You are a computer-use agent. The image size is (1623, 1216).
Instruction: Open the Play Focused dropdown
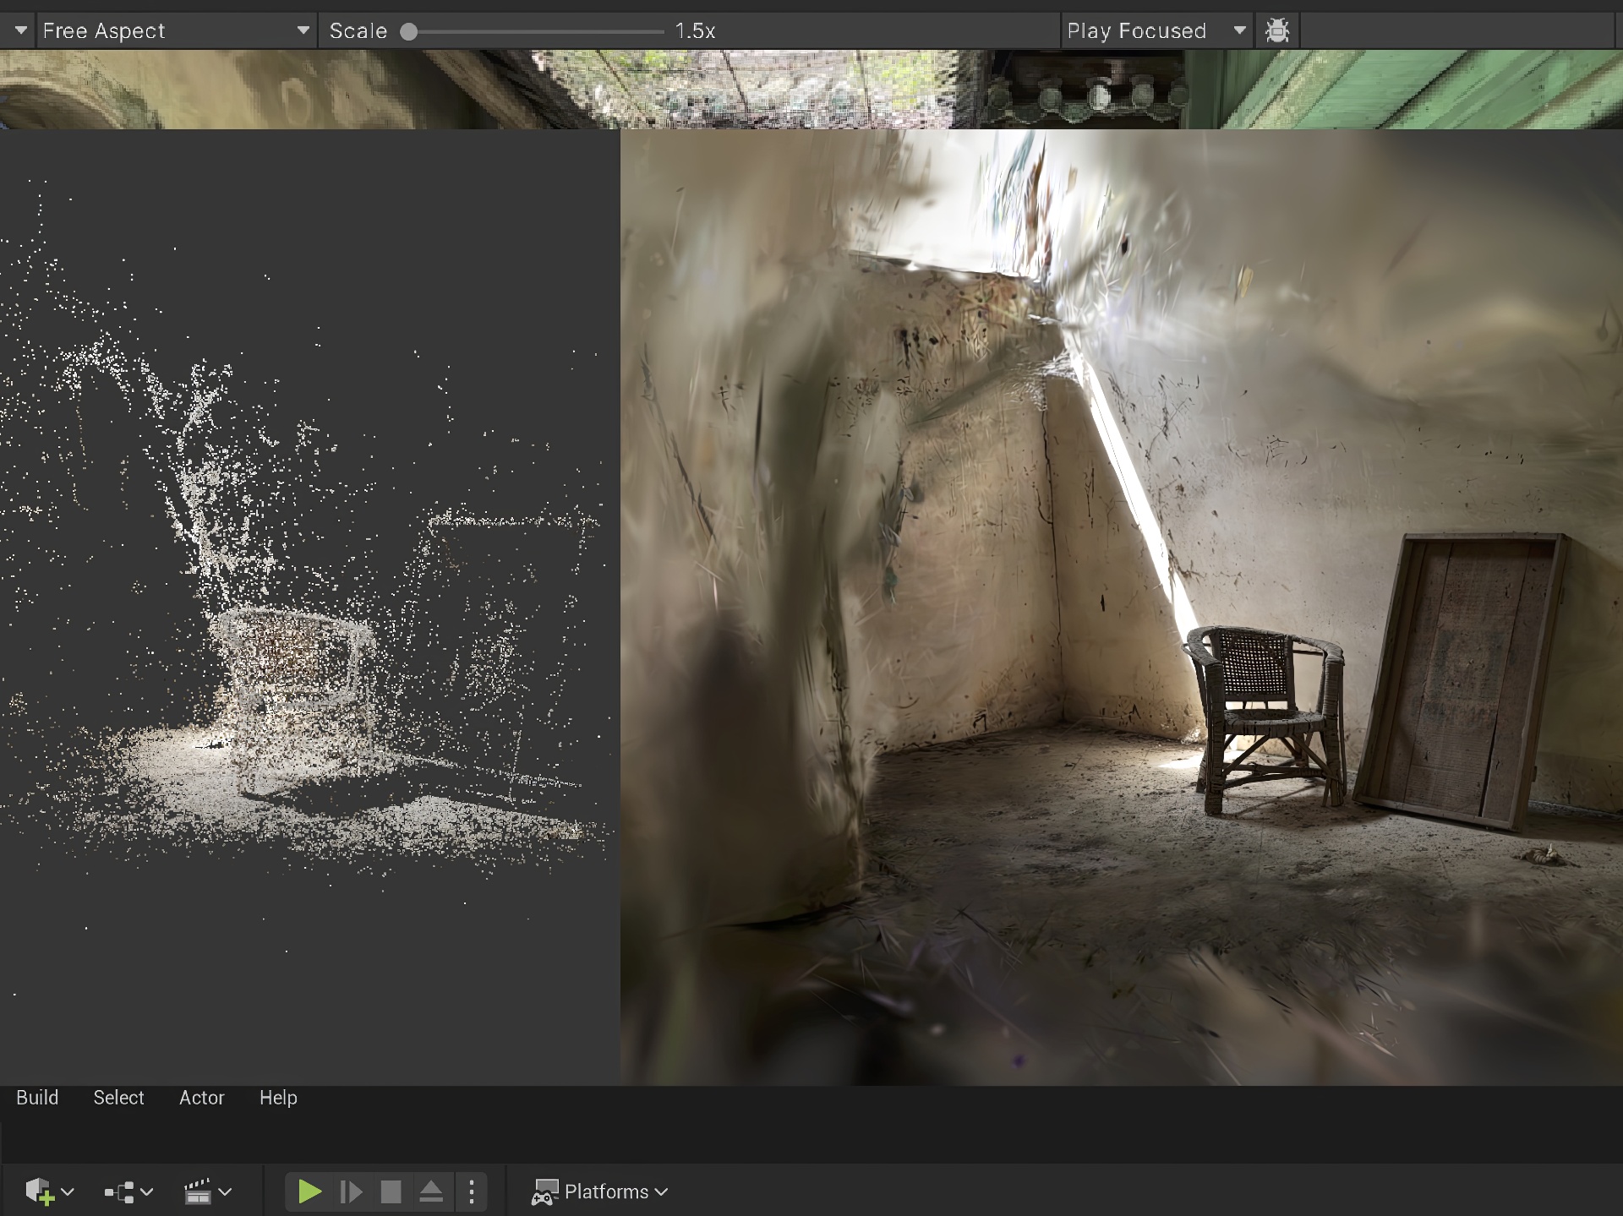(x=1156, y=31)
